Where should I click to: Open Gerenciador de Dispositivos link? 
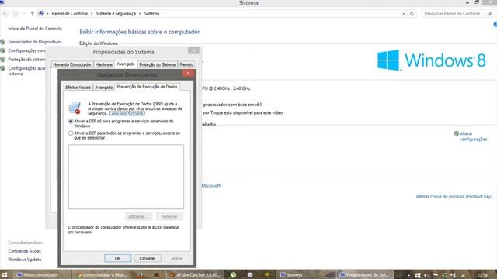click(x=35, y=42)
